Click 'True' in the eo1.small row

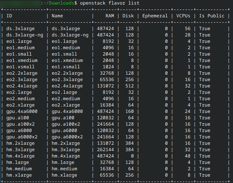click(x=205, y=54)
